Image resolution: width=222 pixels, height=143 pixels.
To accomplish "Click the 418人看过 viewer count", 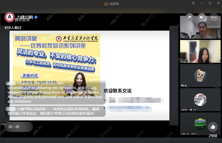I will click(x=13, y=28).
